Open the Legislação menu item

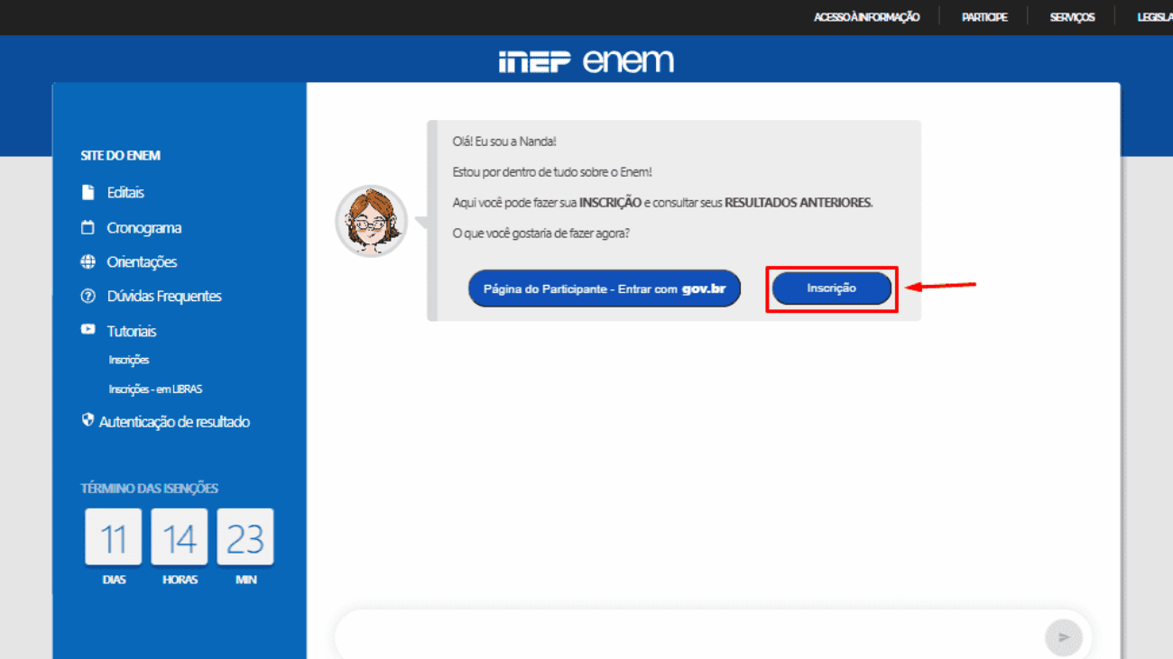(x=1155, y=17)
